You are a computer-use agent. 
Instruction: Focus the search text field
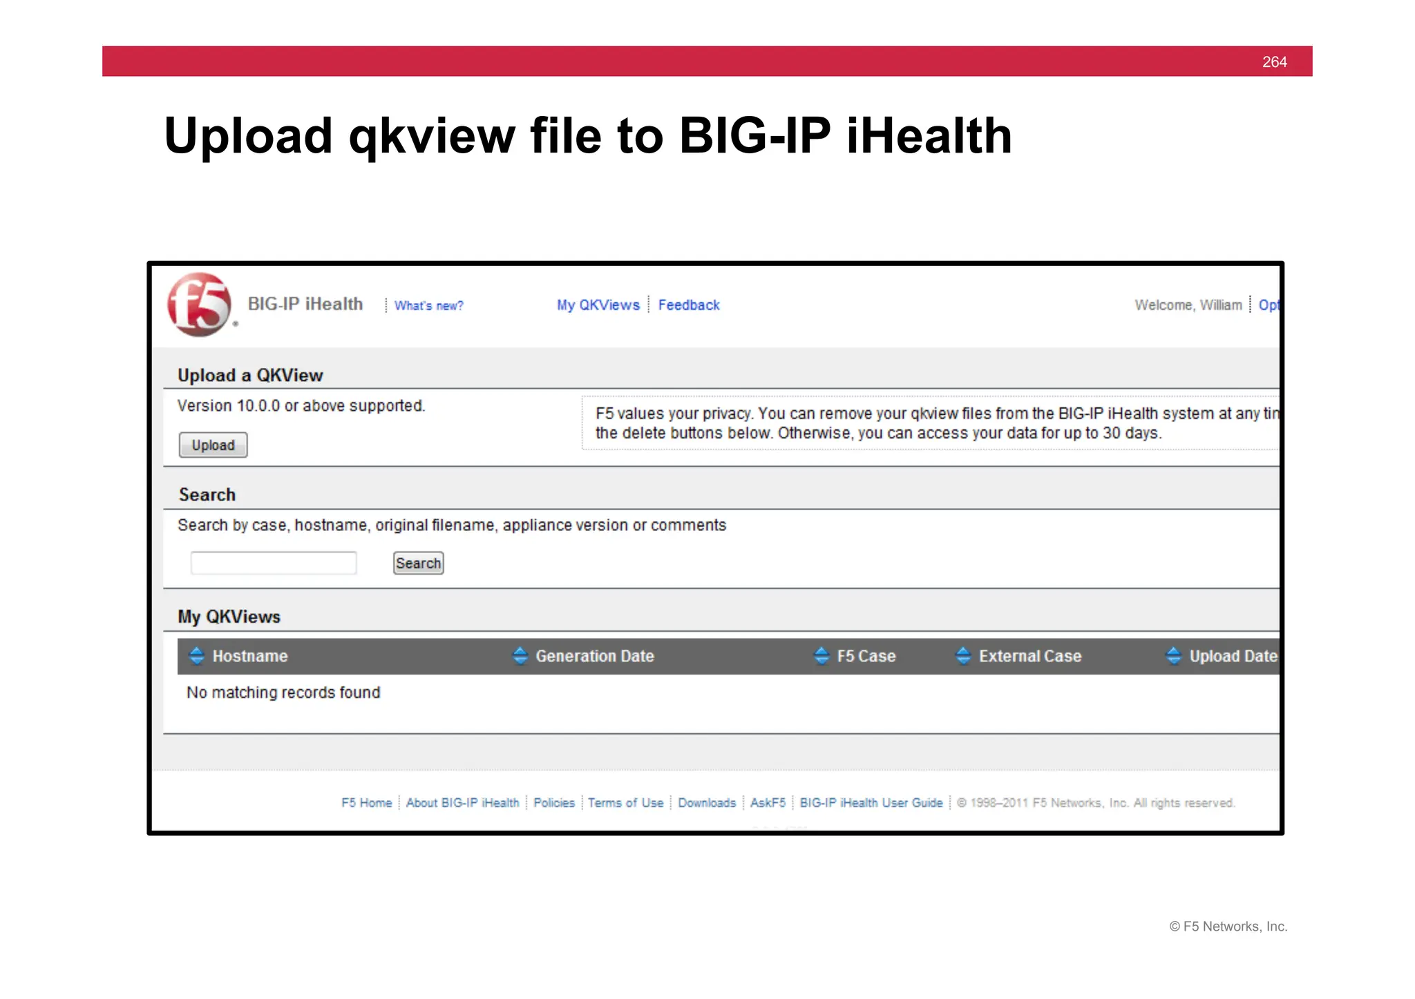tap(274, 563)
